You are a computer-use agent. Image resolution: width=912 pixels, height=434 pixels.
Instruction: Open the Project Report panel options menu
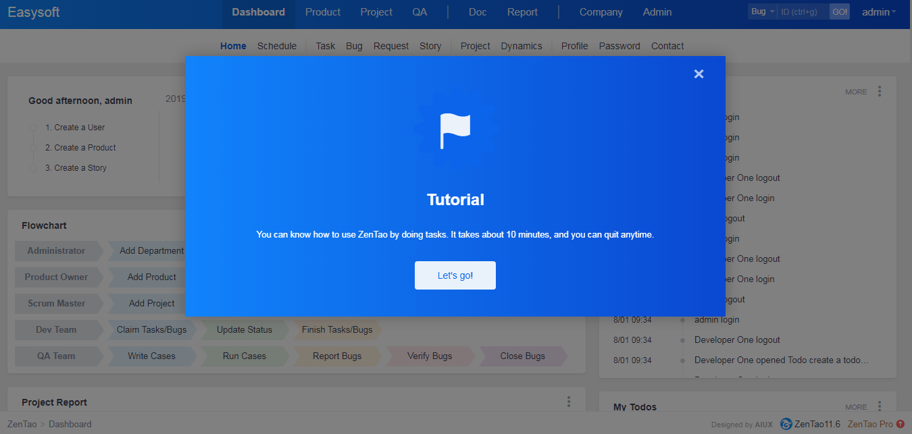568,402
